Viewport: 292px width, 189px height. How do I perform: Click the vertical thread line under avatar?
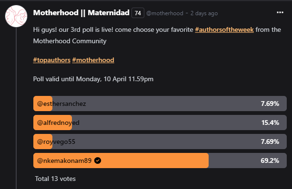[16, 108]
